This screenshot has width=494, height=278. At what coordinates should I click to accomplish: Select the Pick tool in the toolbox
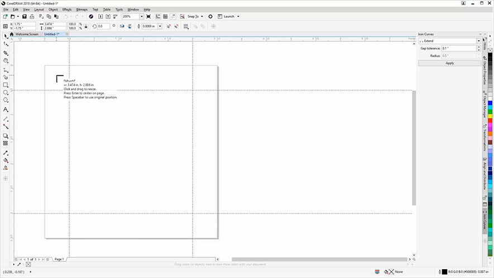6,36
